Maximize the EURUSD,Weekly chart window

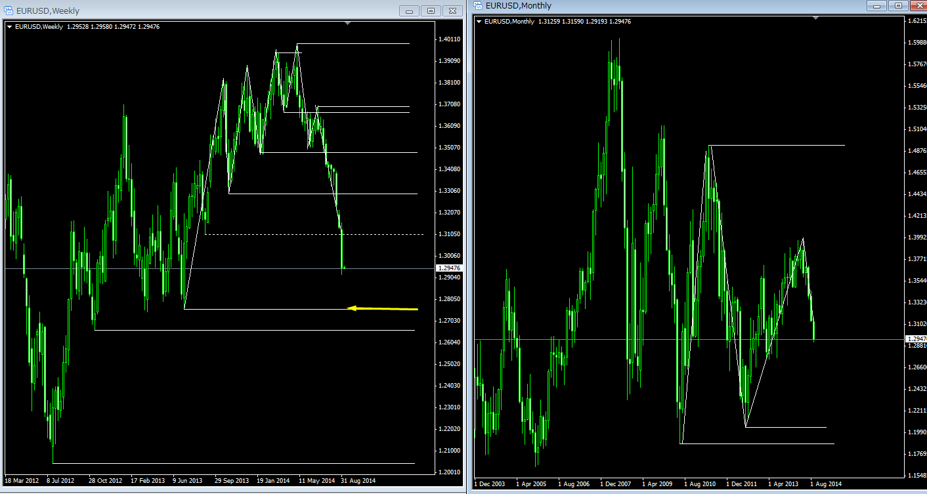click(431, 10)
